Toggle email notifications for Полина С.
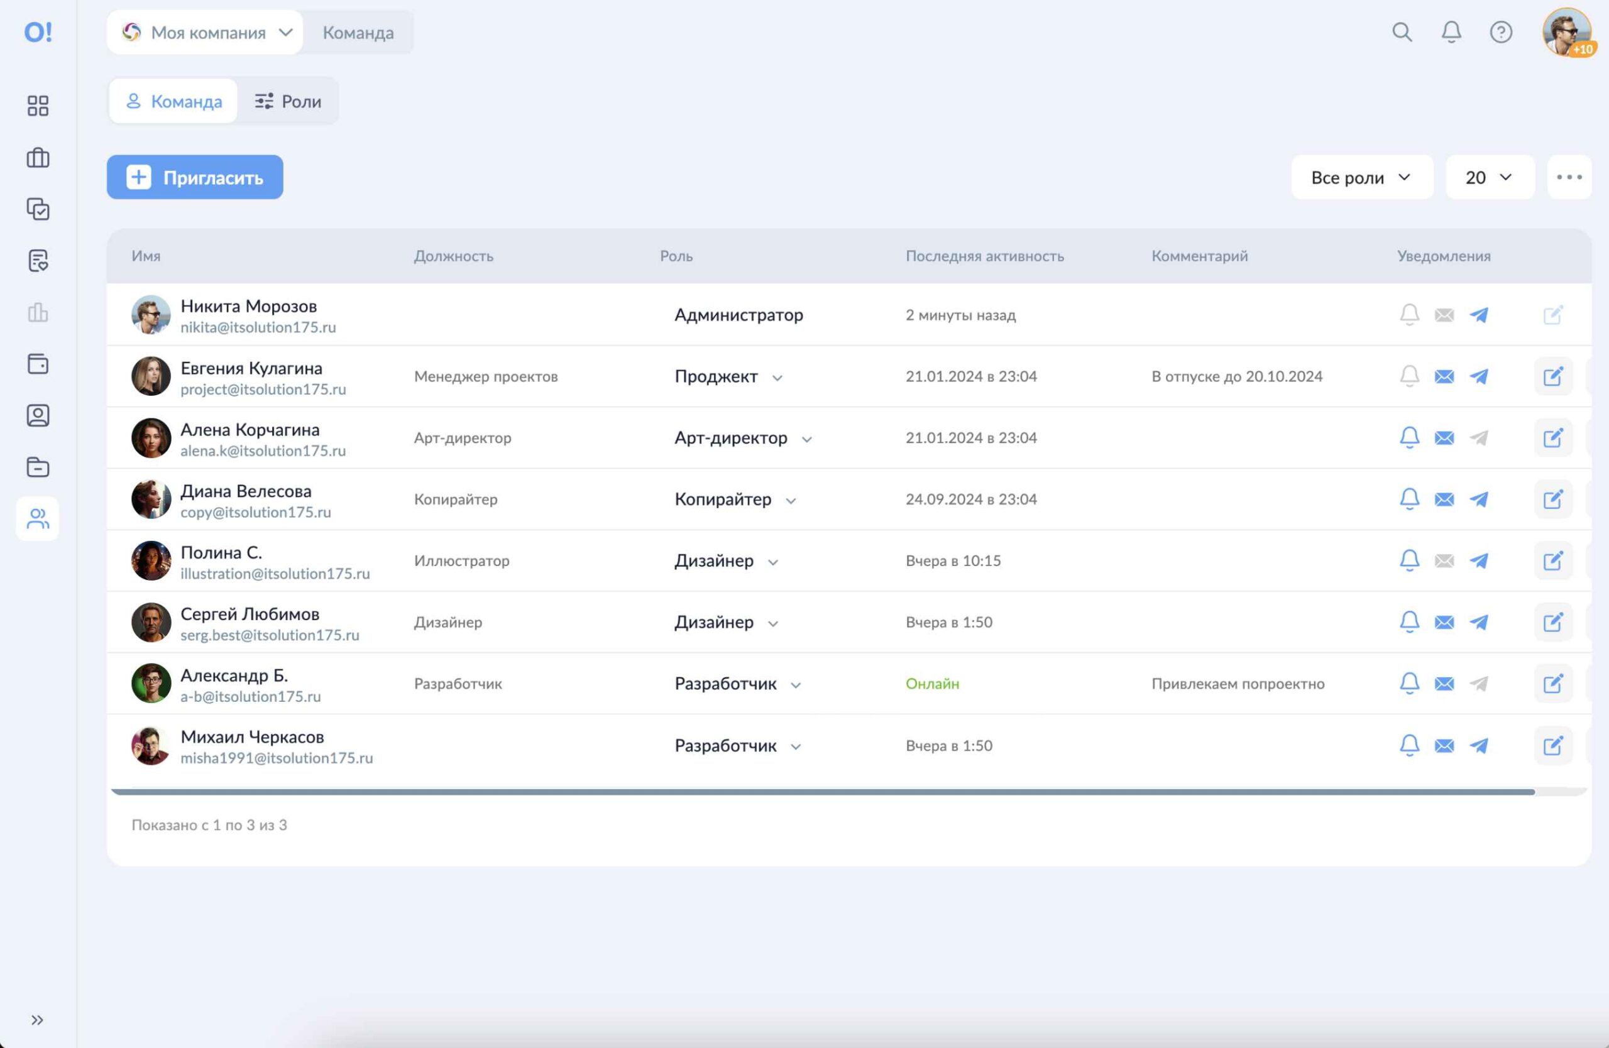Viewport: 1609px width, 1048px height. click(x=1444, y=561)
